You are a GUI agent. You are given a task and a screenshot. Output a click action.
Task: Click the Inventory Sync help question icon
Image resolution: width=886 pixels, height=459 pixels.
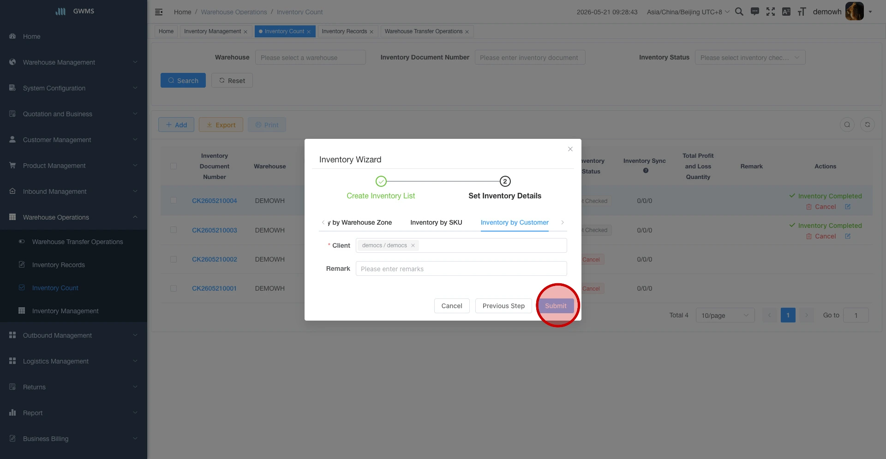pyautogui.click(x=646, y=171)
